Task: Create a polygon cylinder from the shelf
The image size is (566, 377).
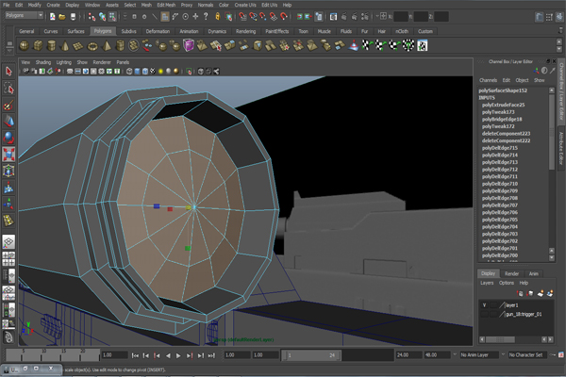Action: (52, 46)
